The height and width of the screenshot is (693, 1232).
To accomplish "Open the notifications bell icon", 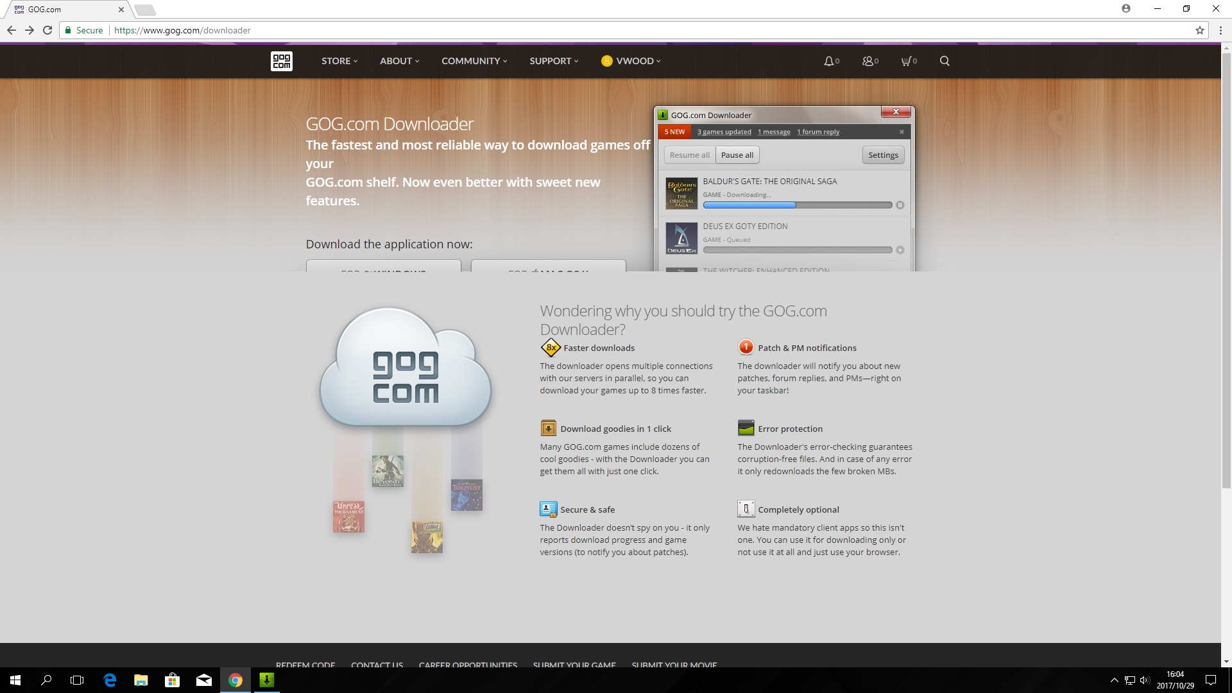I will tap(832, 61).
